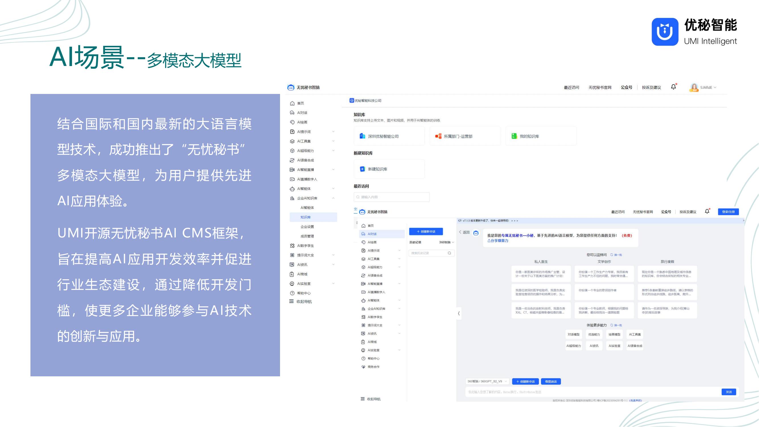Open the AI对话 chat icon in left sidebar

[292, 112]
